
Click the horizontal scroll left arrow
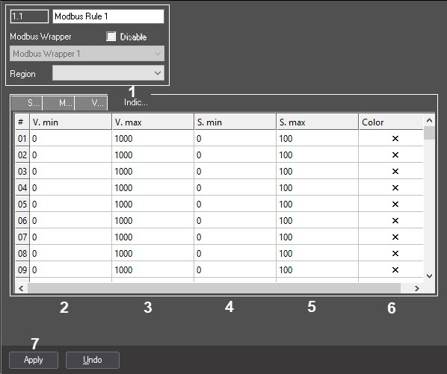point(21,288)
